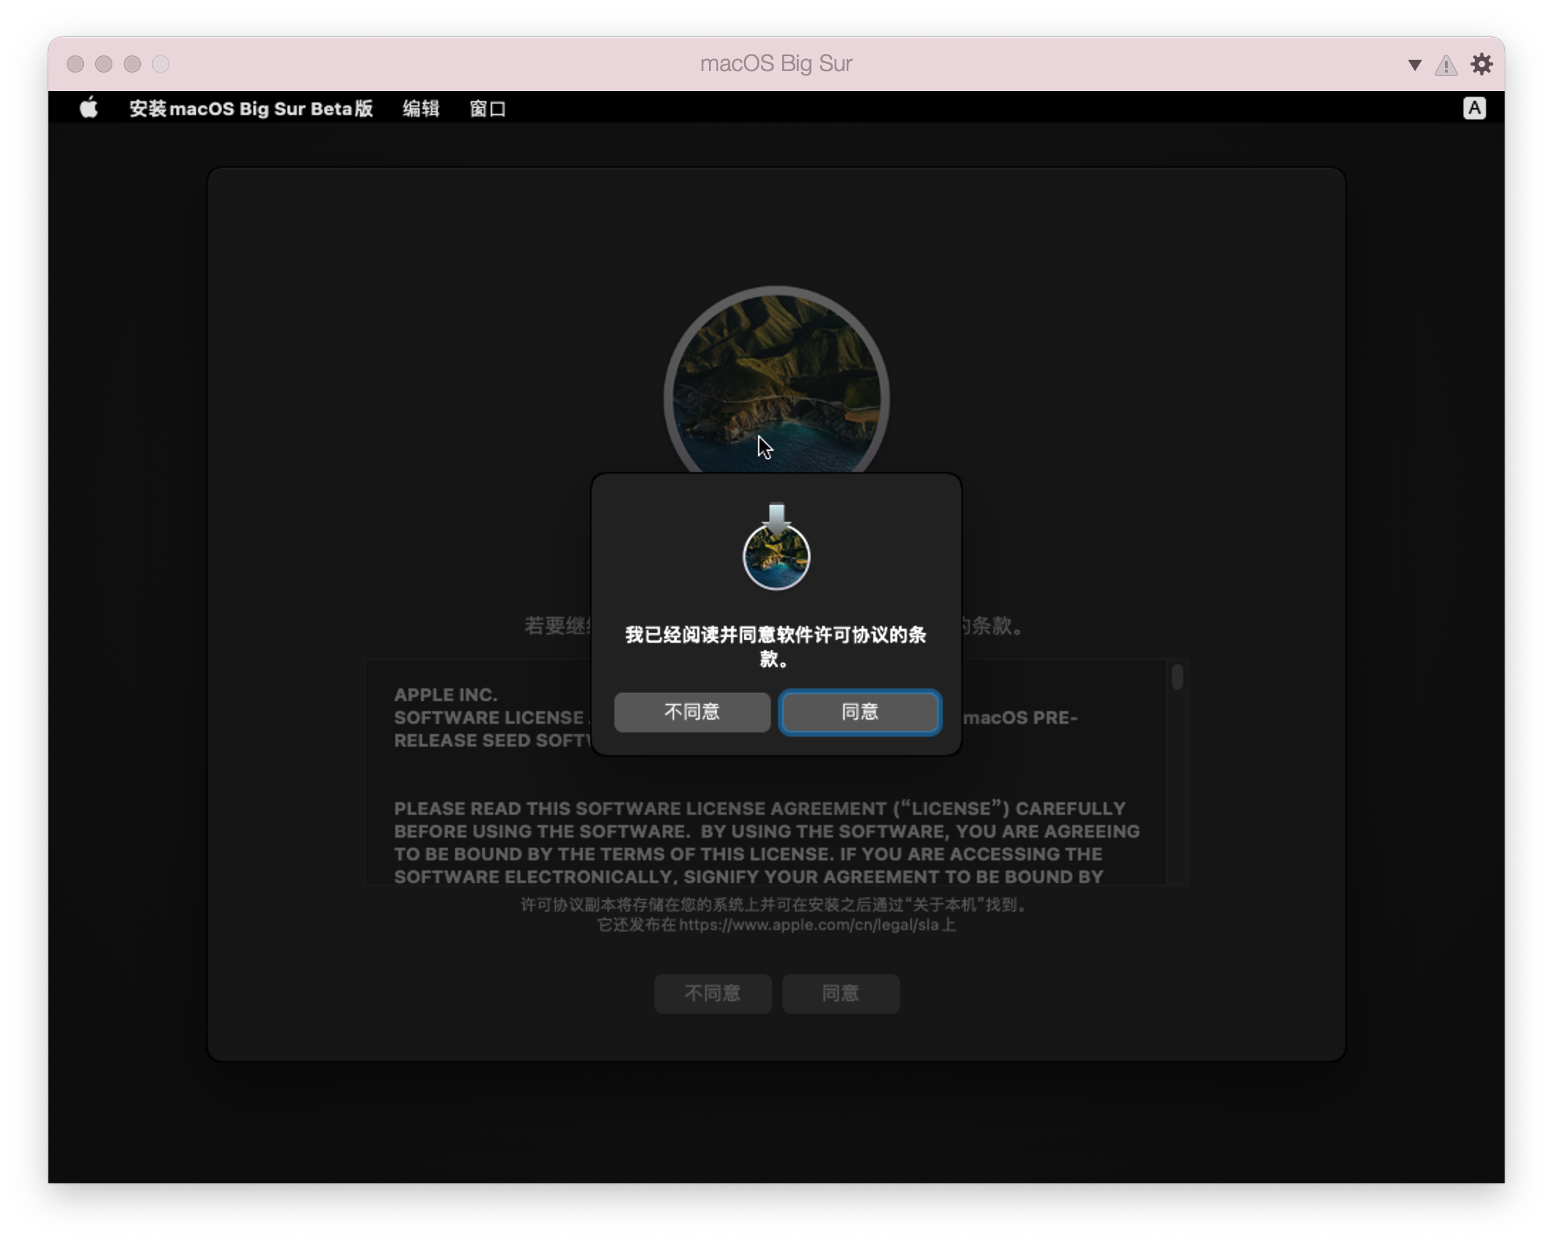1553x1243 pixels.
Task: Click the 同意 button below the license text
Action: (840, 994)
